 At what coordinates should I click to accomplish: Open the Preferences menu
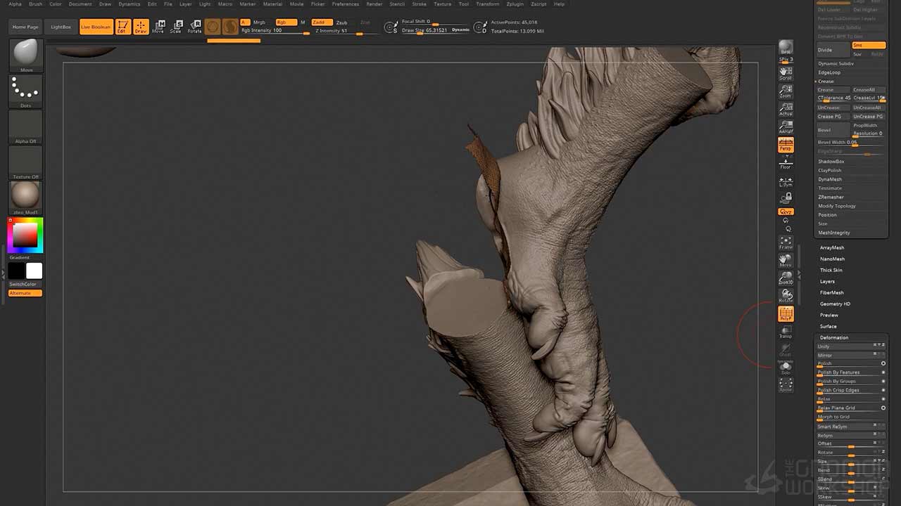pyautogui.click(x=346, y=4)
